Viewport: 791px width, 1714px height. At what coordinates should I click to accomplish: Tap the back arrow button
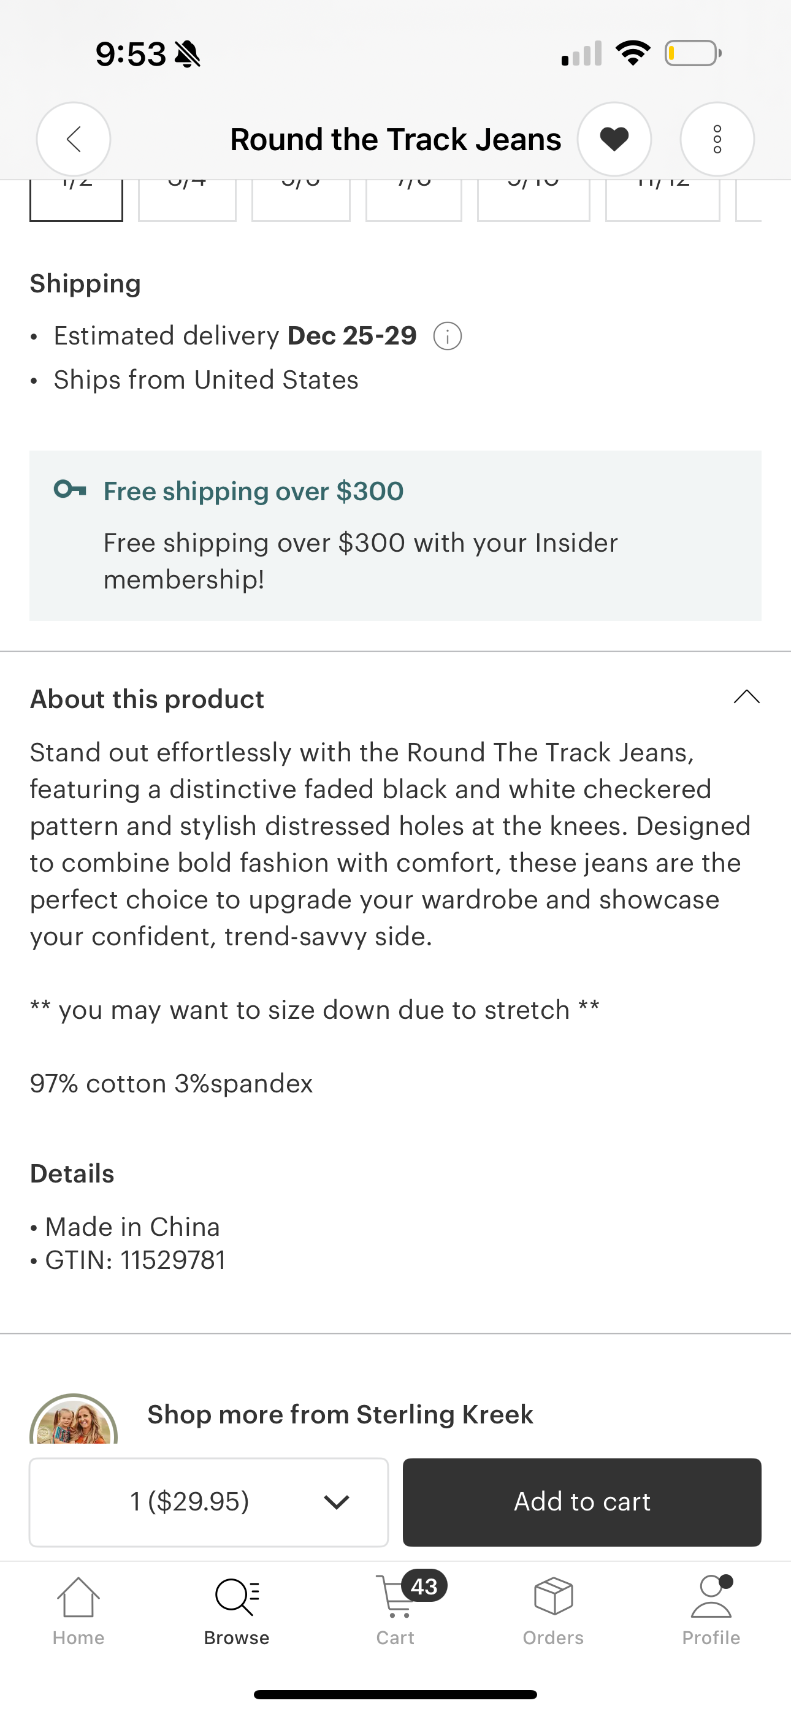(x=73, y=139)
